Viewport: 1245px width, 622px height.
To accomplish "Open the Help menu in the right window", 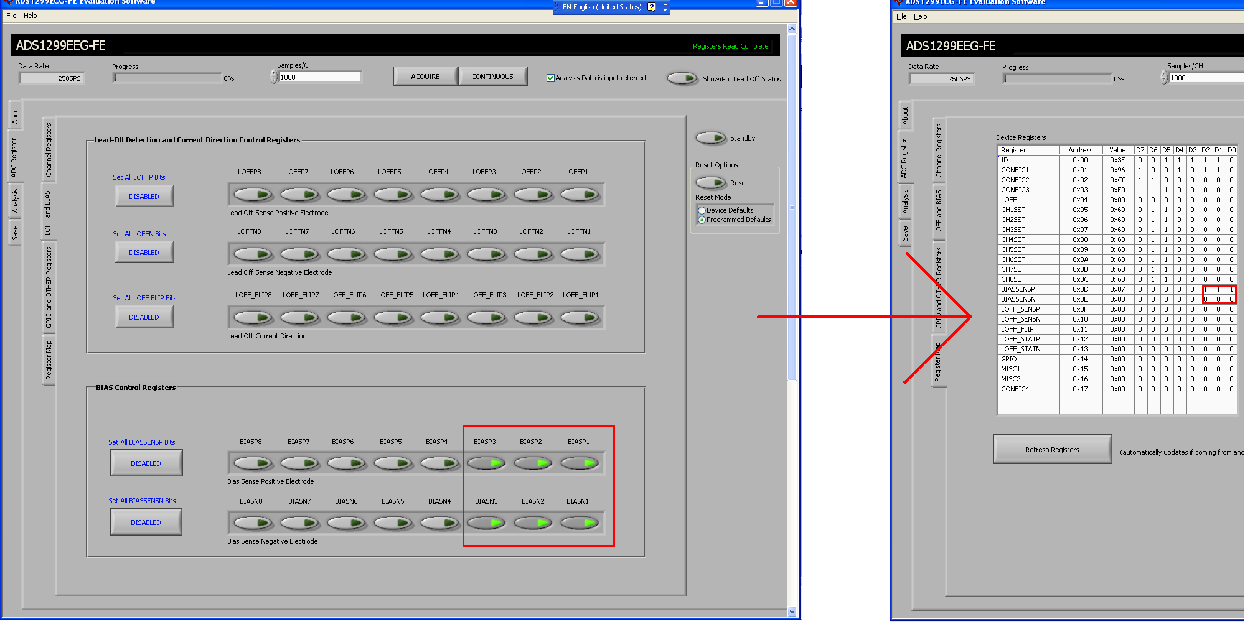I will click(x=920, y=16).
